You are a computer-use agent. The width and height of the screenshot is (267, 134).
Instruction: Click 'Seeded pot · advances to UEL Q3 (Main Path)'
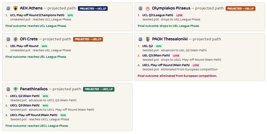(x=175, y=50)
